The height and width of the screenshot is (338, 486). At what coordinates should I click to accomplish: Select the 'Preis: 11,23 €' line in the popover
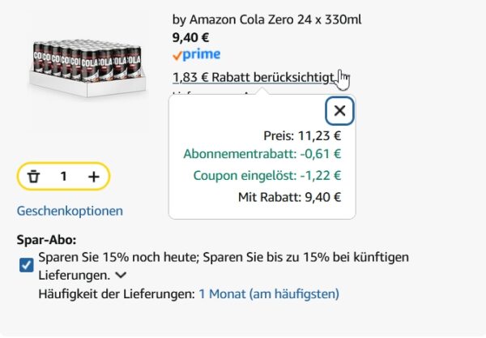pos(302,135)
